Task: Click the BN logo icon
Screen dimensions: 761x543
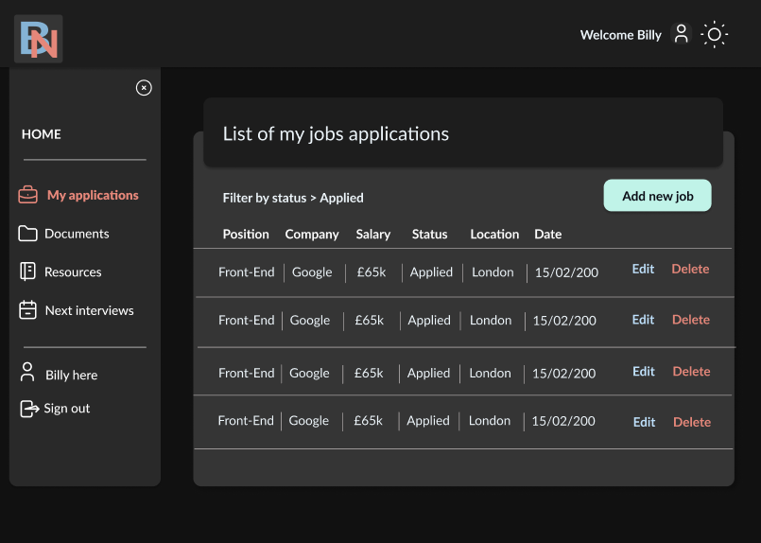Action: pyautogui.click(x=39, y=39)
